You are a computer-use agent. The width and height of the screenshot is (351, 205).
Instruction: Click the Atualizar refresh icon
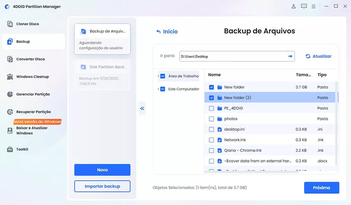(x=308, y=56)
